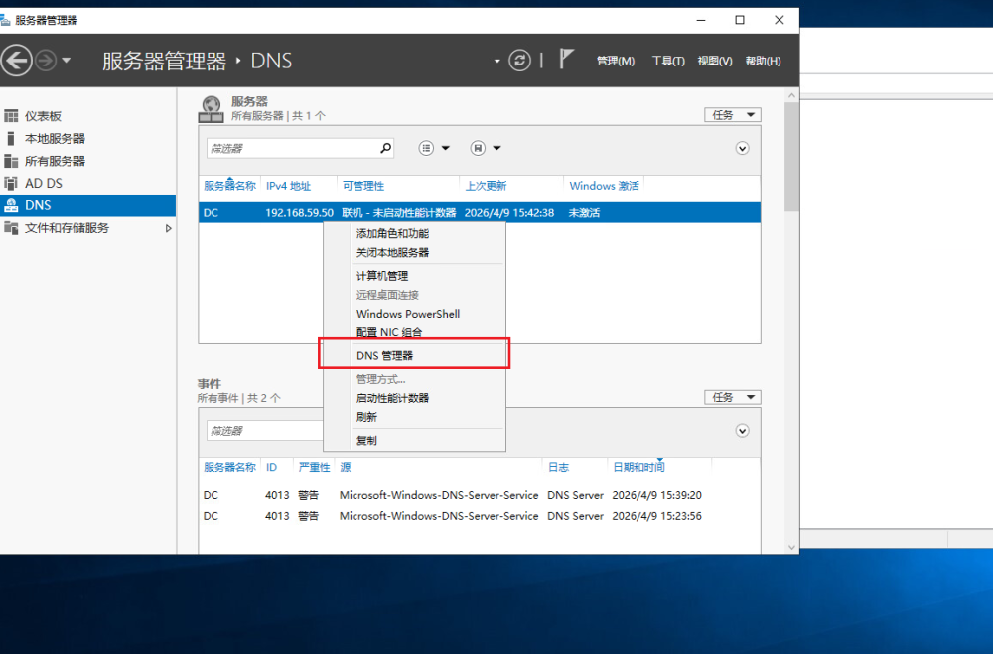Click the vertical scrollbar of main pane
Screen dimensions: 993x654
[x=791, y=298]
